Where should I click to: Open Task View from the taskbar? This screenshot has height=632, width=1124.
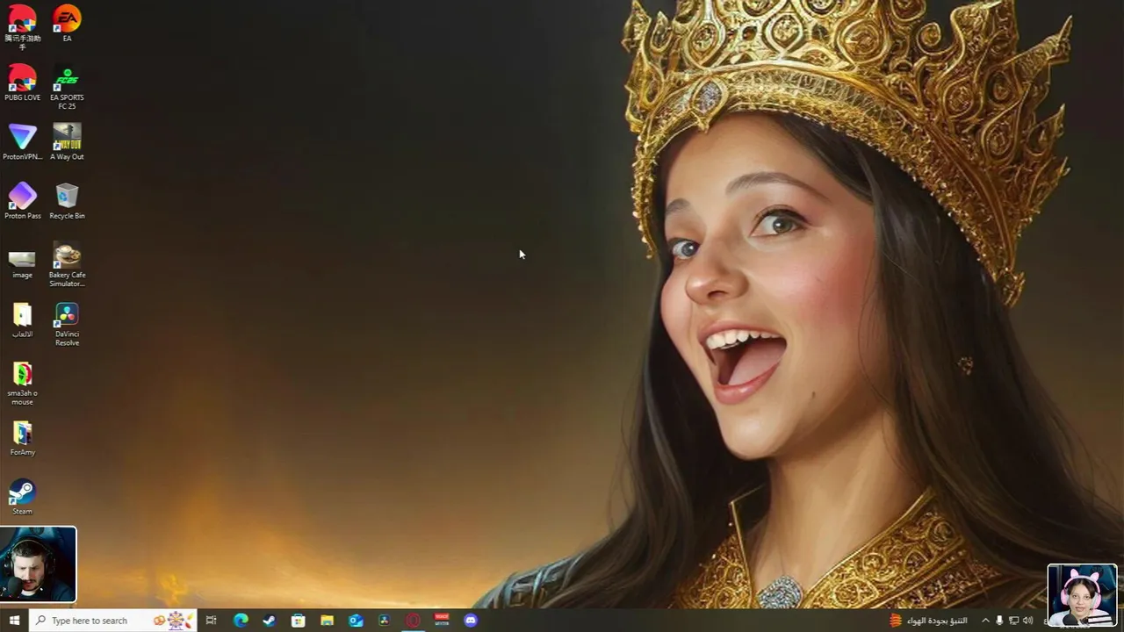[211, 621]
